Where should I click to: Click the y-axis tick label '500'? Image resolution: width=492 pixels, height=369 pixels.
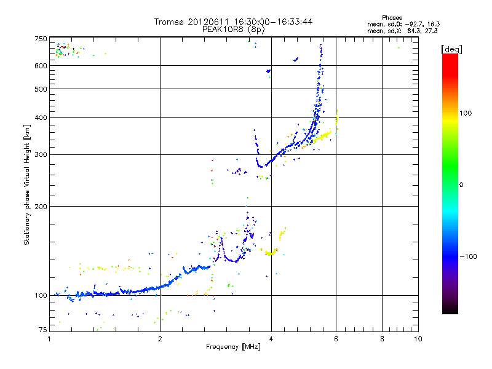pos(41,89)
